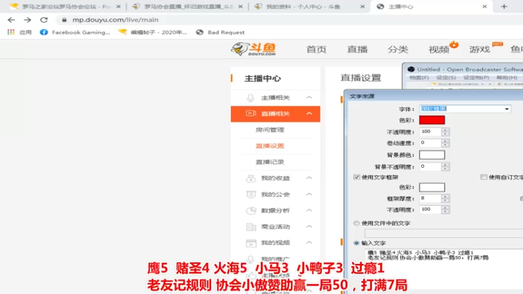The width and height of the screenshot is (523, 294).
Task: Select 直播设置 in the sidebar
Action: click(270, 146)
